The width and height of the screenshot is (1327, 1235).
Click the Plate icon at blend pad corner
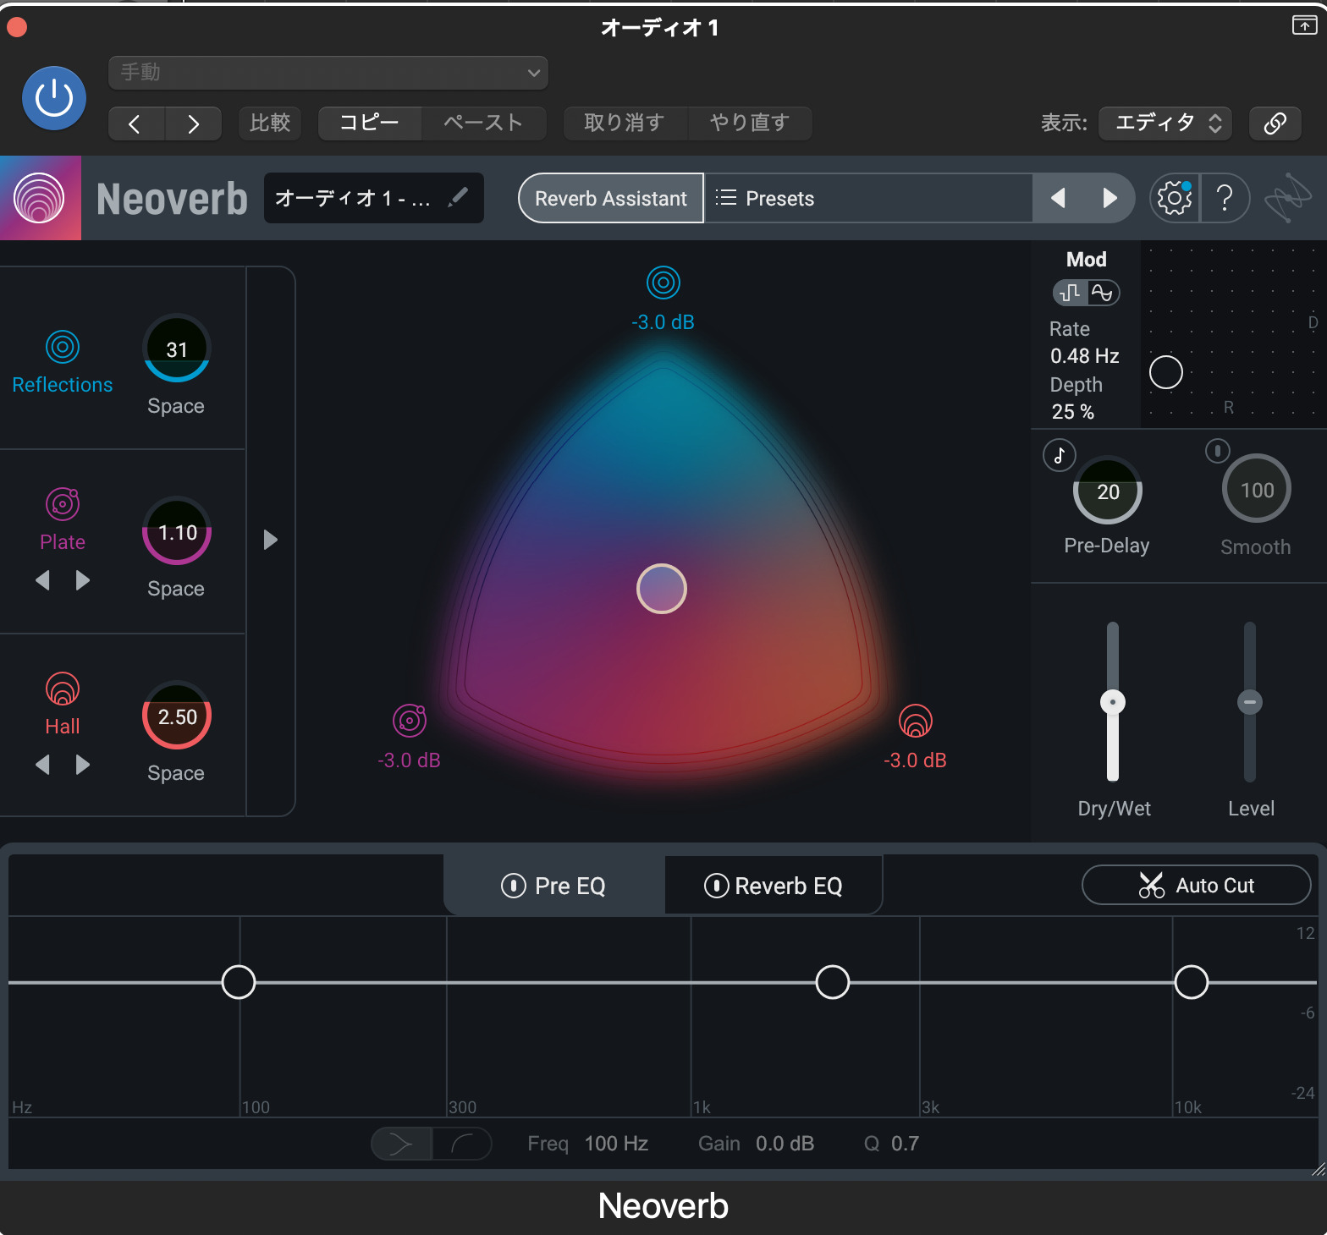[x=410, y=721]
